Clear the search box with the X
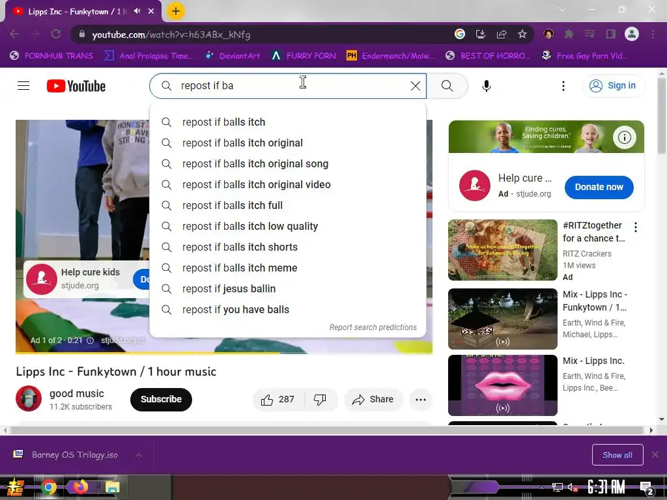Image resolution: width=667 pixels, height=500 pixels. (416, 86)
